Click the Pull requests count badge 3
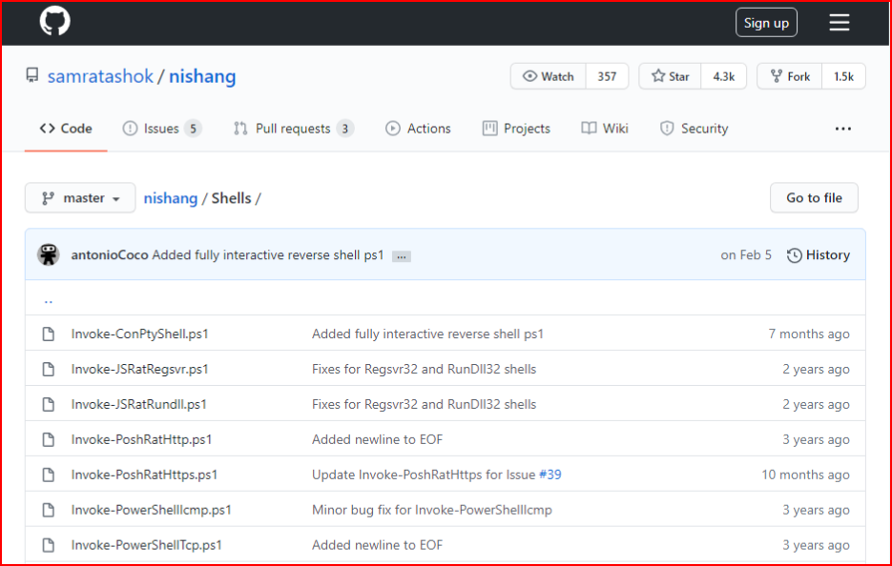 point(344,129)
